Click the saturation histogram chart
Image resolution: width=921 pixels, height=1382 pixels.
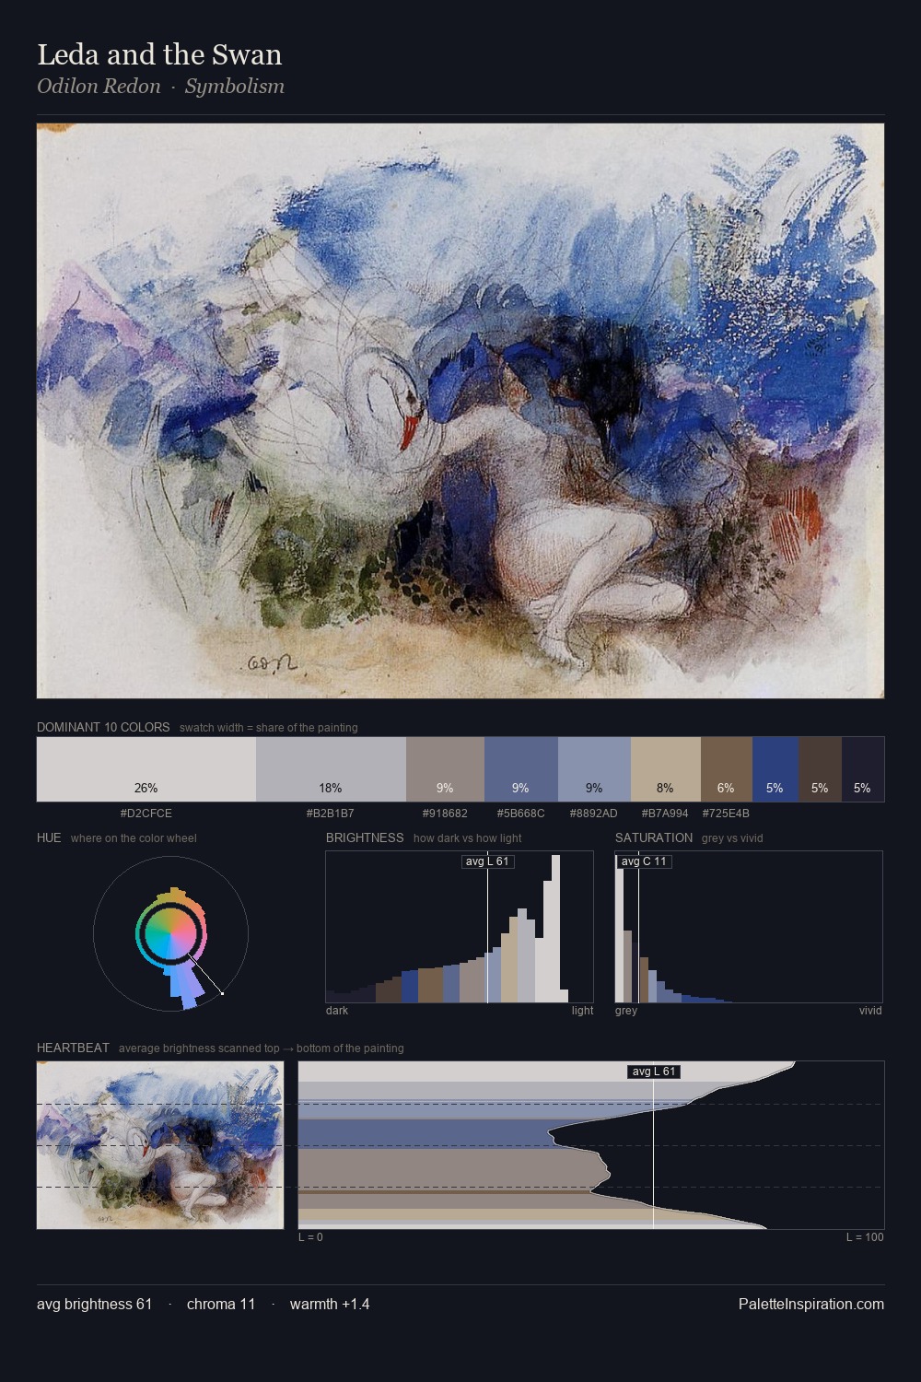click(x=749, y=927)
